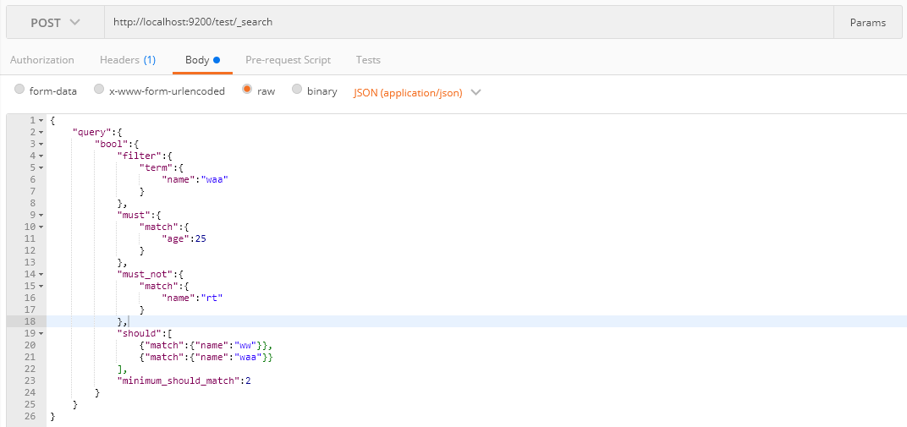The width and height of the screenshot is (907, 427).
Task: Click "minimum_should_match" key on line 23
Action: pos(179,380)
